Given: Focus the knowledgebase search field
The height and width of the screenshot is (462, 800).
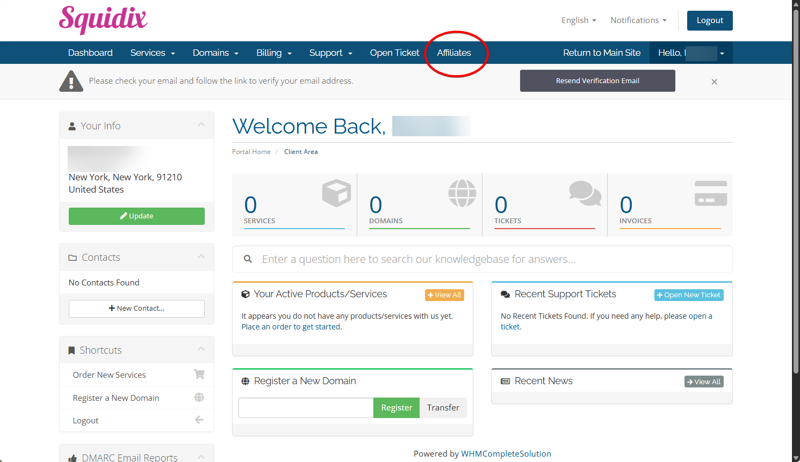Looking at the screenshot, I should [482, 259].
